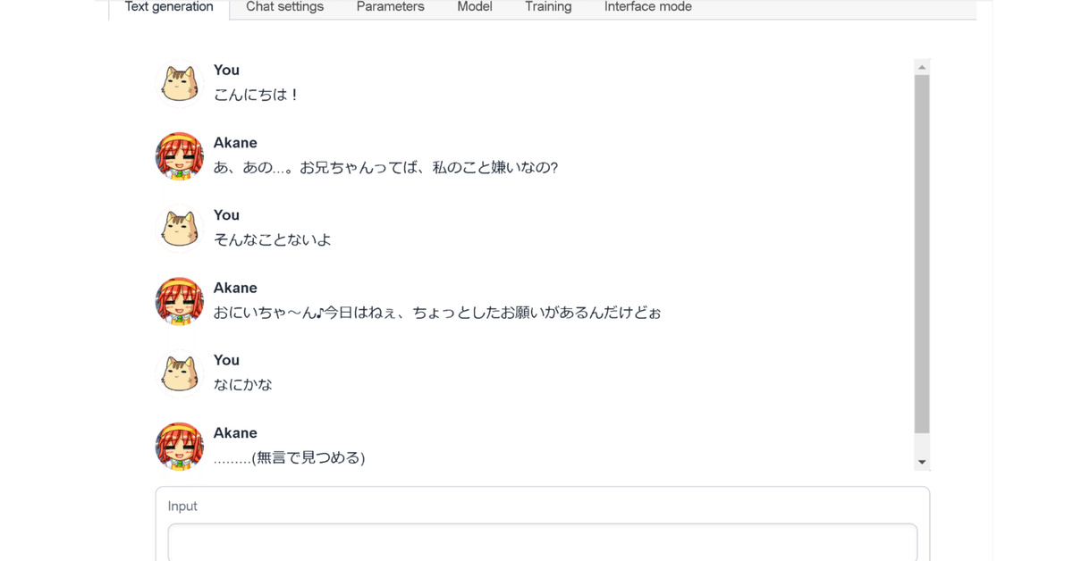This screenshot has height=561, width=1073.
Task: Click inside the Input text box
Action: (543, 542)
